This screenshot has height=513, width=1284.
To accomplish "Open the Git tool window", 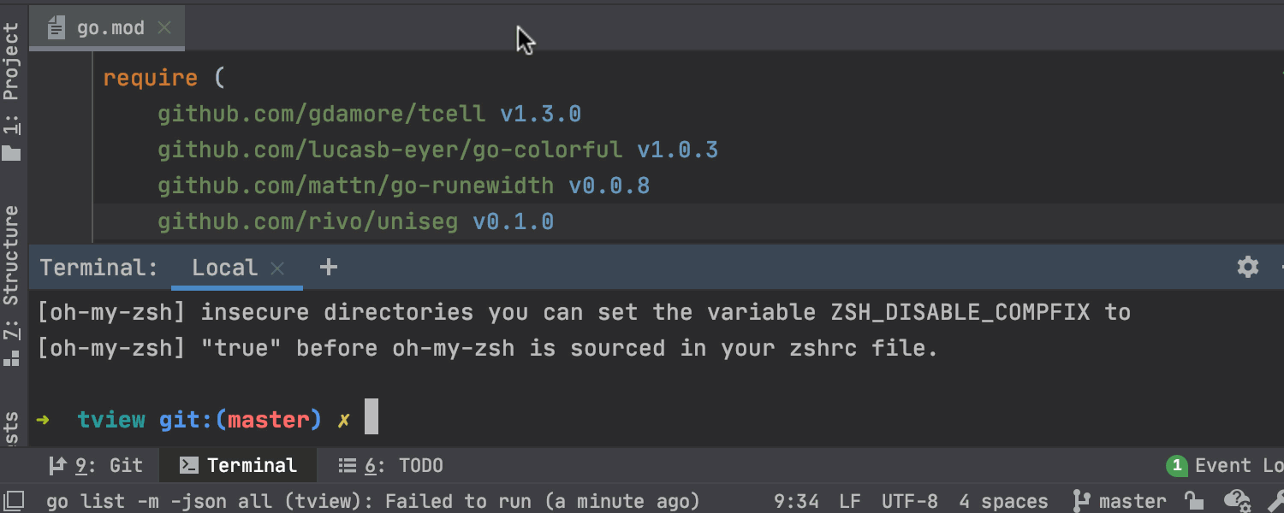I will (96, 466).
